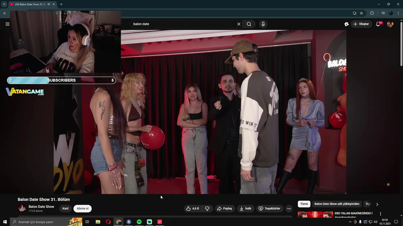Go back with the browser back arrow
The width and height of the screenshot is (403, 226).
[4, 13]
